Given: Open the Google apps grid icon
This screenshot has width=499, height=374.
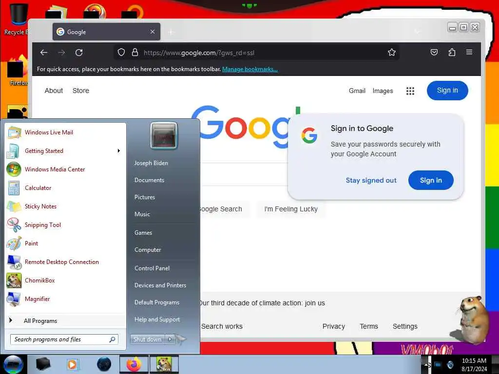Looking at the screenshot, I should pos(410,91).
